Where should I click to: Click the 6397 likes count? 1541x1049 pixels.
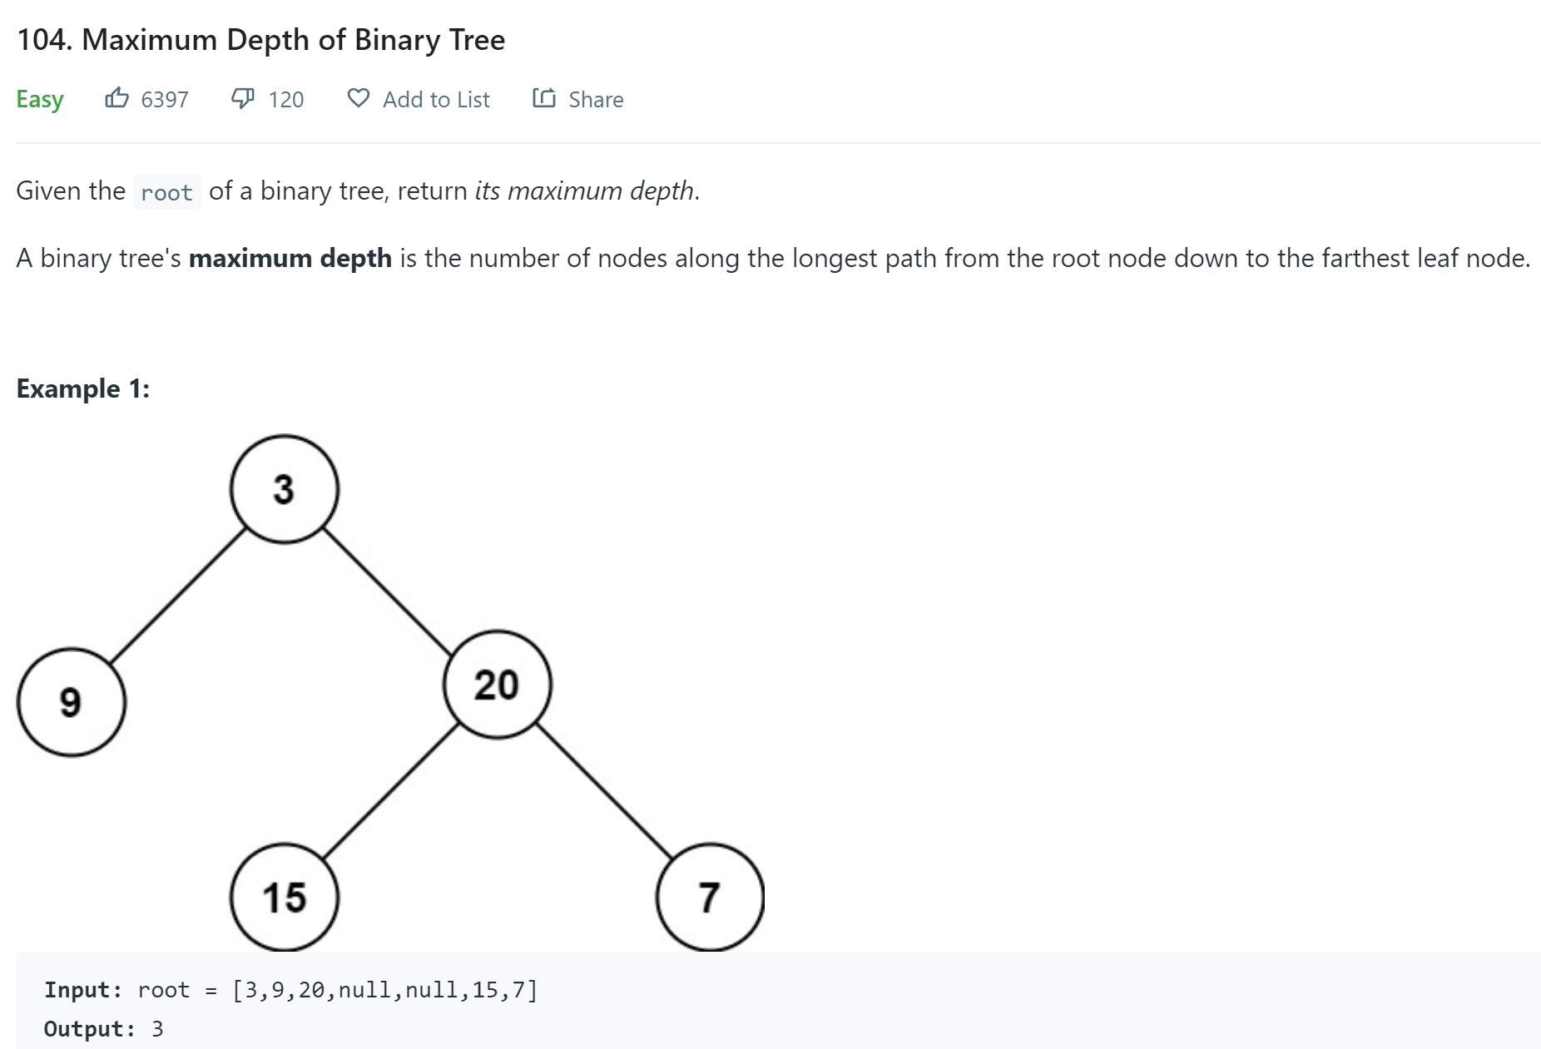(x=165, y=100)
